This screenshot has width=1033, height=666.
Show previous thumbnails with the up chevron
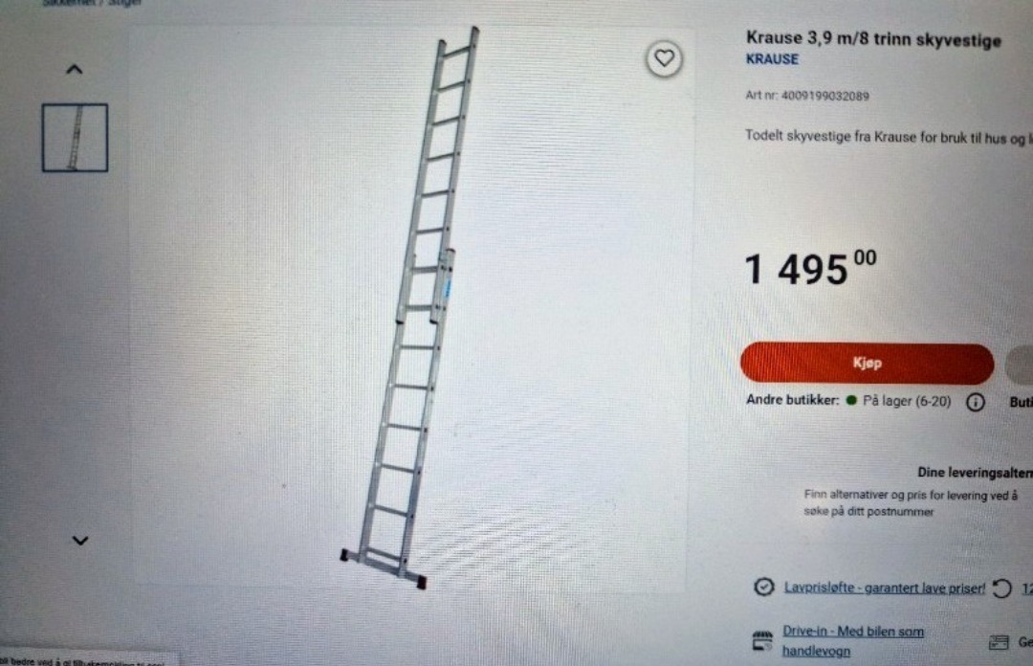click(75, 69)
